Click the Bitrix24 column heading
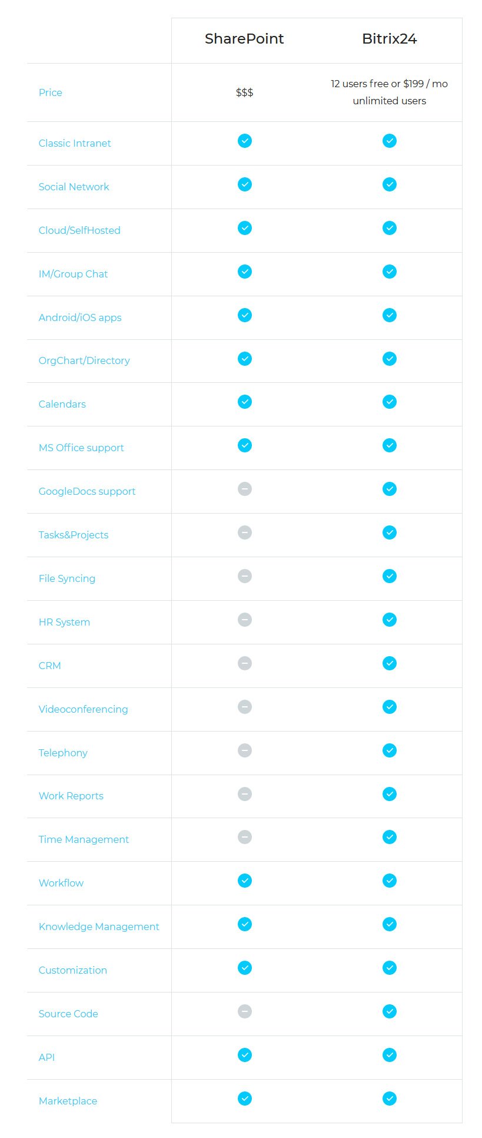The height and width of the screenshot is (1138, 482). pos(390,39)
